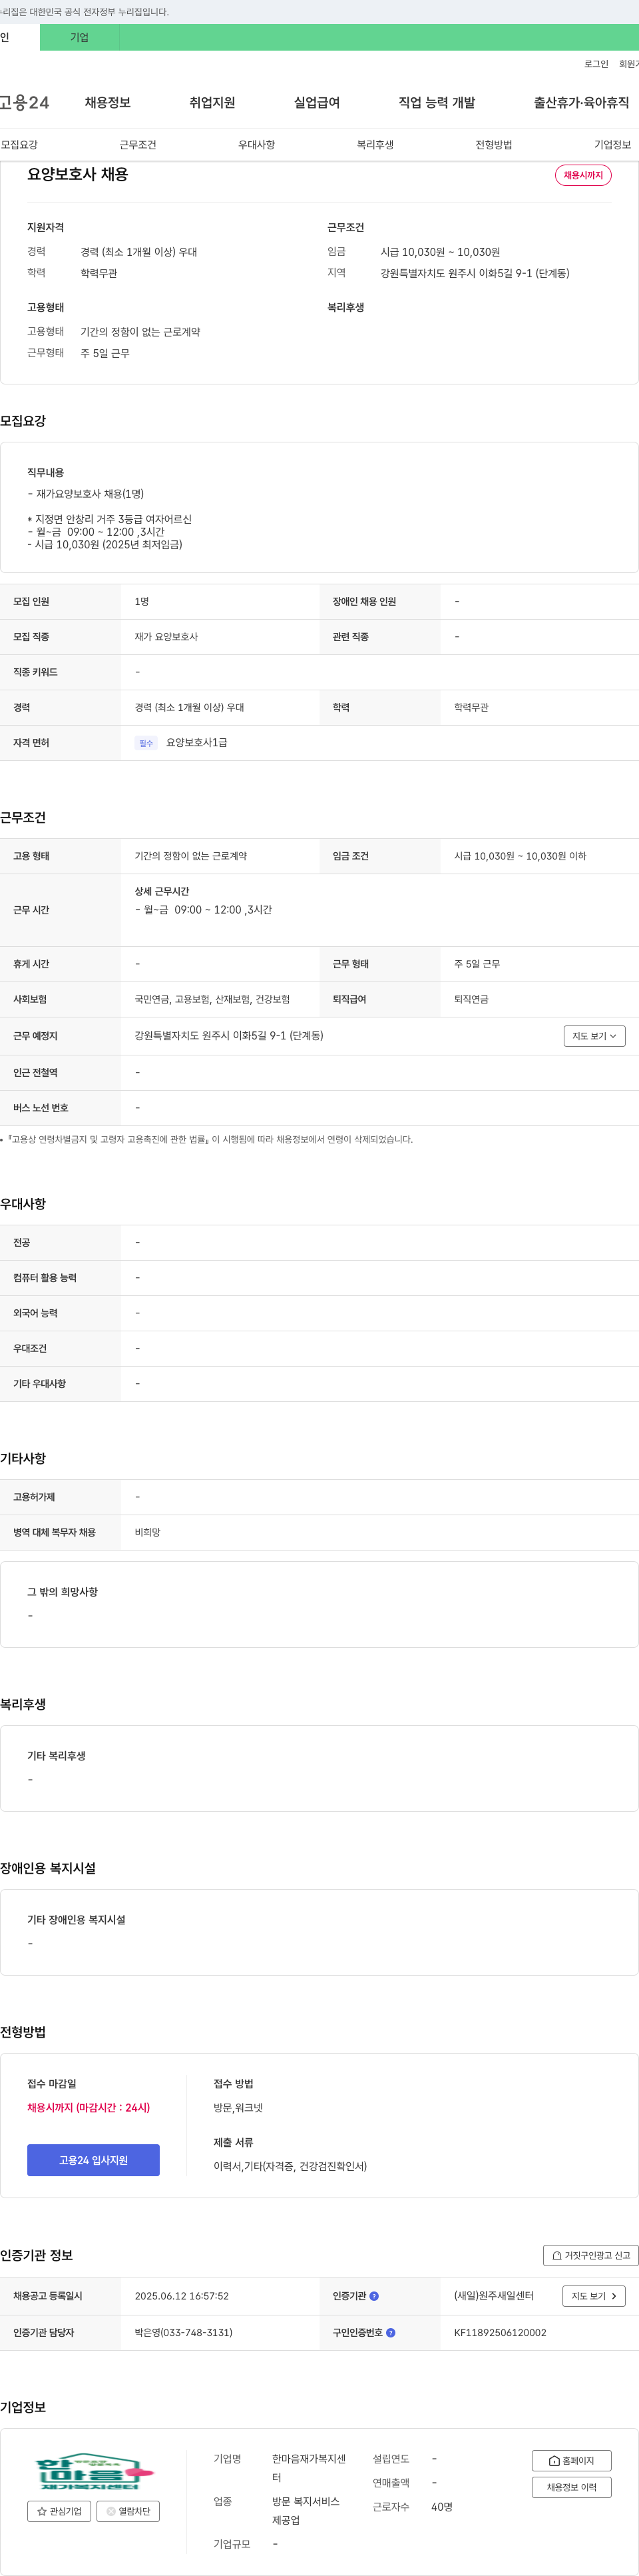Screen dimensions: 639x2576
Task: Select certification number KF11892506120002
Action: coord(501,2332)
